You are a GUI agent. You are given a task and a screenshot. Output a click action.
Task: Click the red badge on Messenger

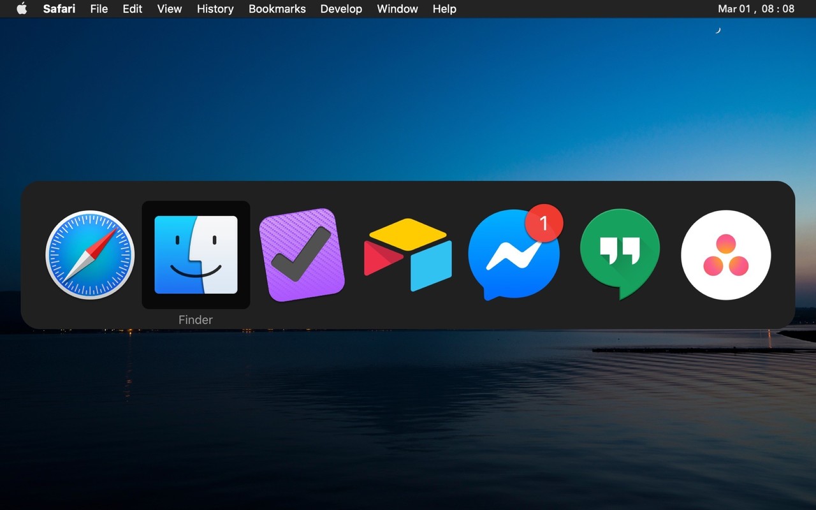pos(544,223)
